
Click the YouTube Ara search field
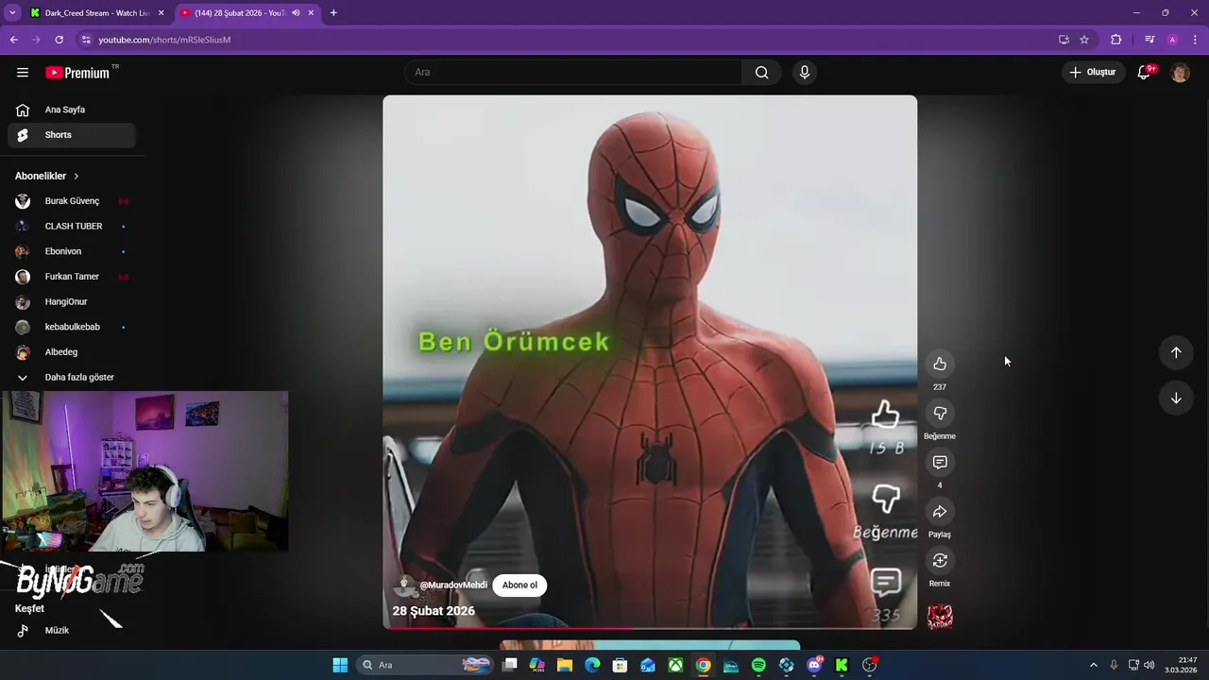coord(573,73)
